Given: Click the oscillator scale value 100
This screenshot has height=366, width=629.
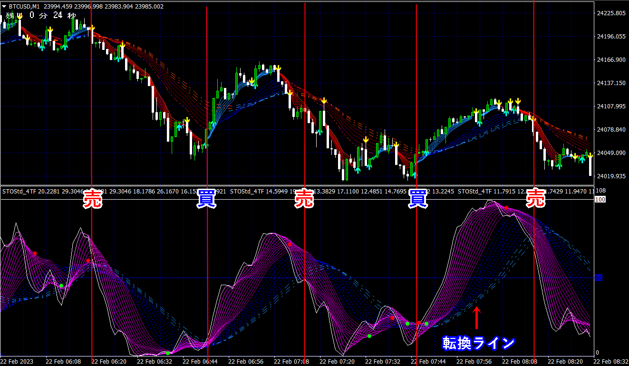Looking at the screenshot, I should 600,200.
